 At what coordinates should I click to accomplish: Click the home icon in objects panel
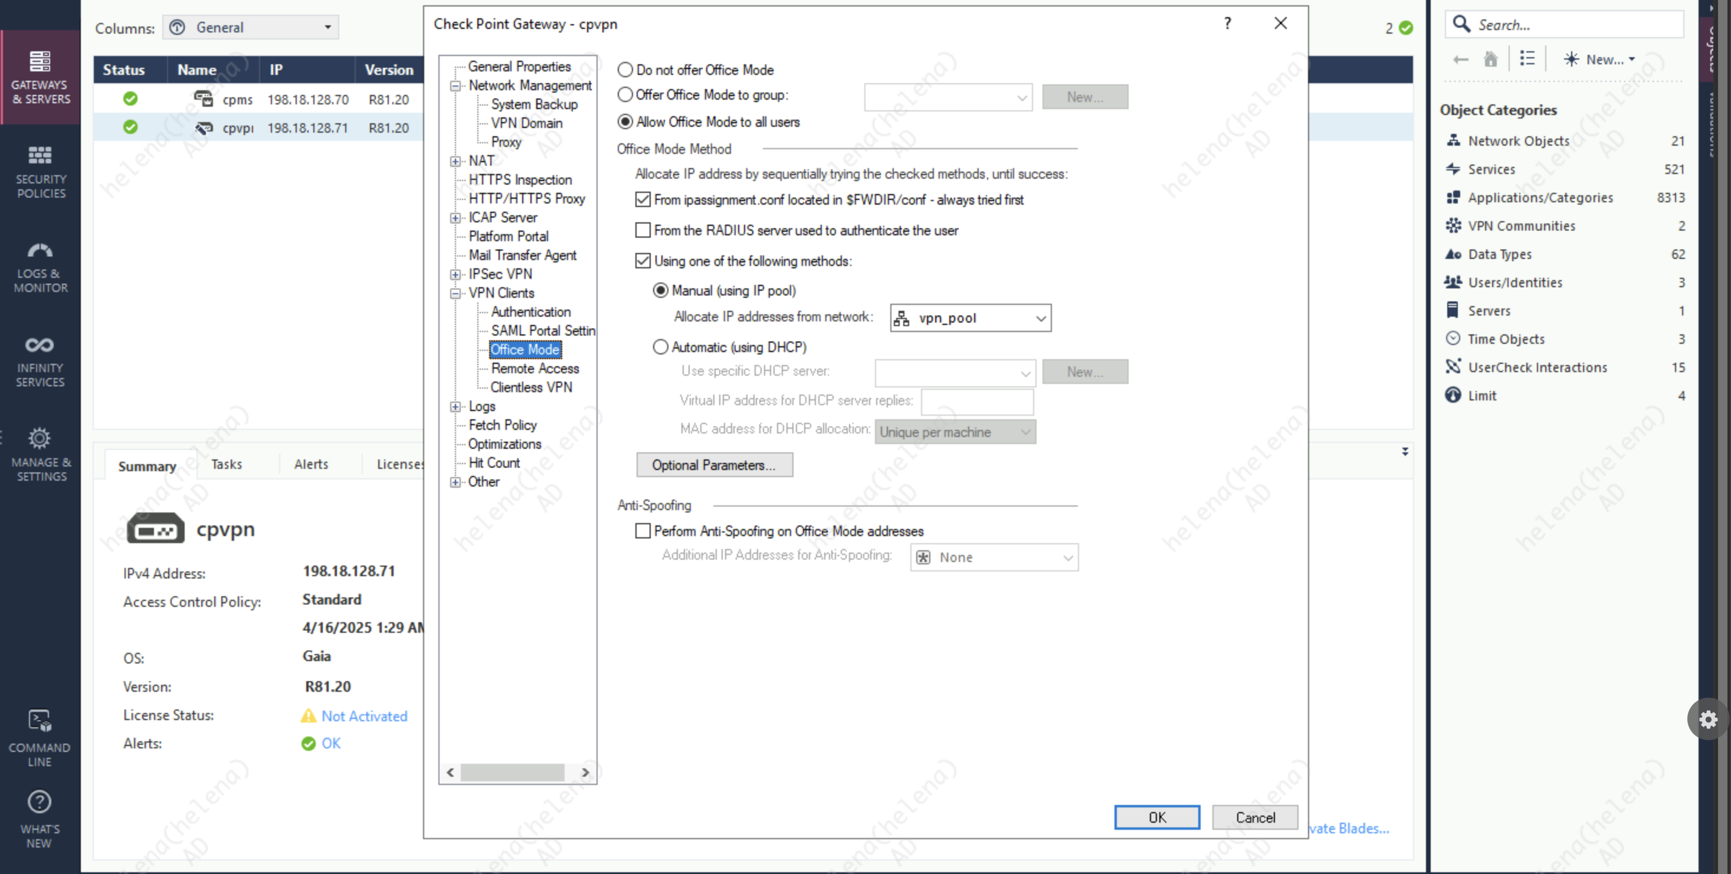pos(1490,59)
